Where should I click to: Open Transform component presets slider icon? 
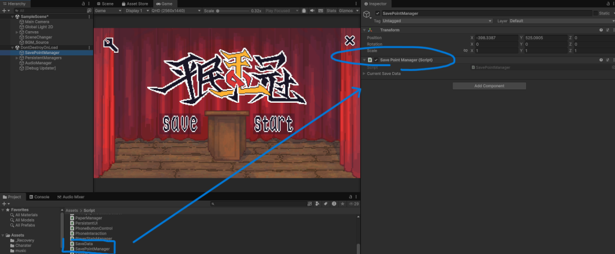coord(608,30)
